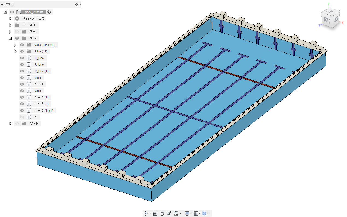The width and height of the screenshot is (347, 217).
Task: Click the pool_25m v1 component icon
Action: coord(19,12)
